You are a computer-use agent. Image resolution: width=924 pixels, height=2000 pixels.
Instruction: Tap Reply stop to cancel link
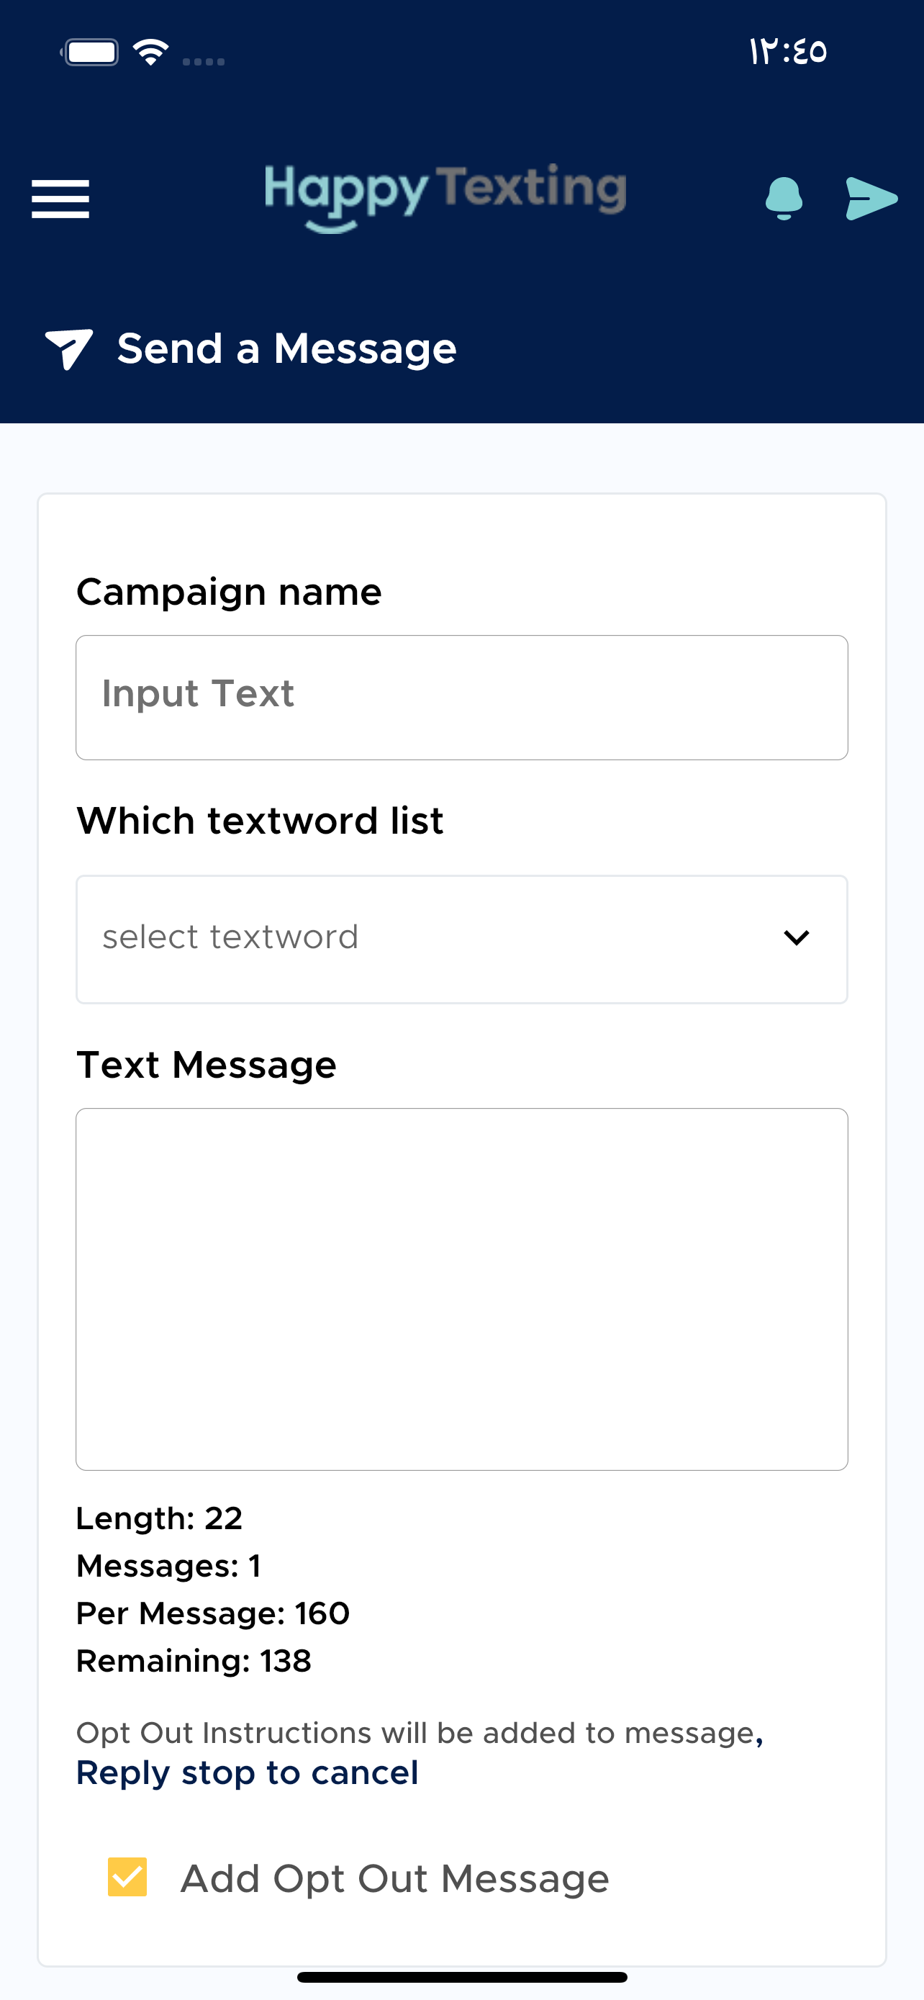(248, 1772)
